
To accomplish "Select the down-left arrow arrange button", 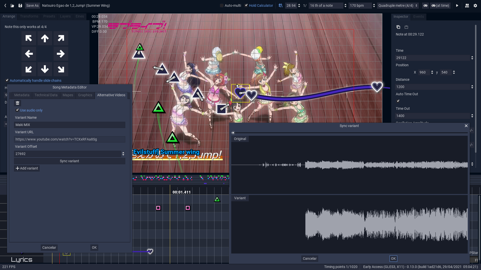I will click(x=29, y=69).
